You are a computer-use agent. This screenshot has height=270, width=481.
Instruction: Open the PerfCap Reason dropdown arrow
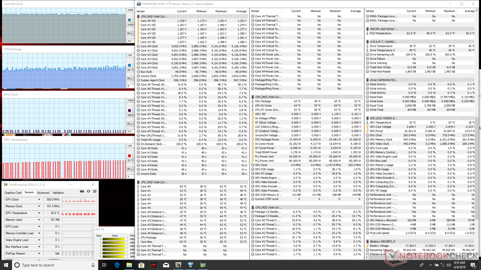pos(39,253)
